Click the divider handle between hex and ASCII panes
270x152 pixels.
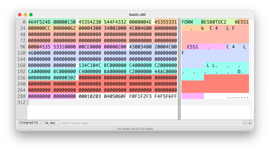pos(179,69)
